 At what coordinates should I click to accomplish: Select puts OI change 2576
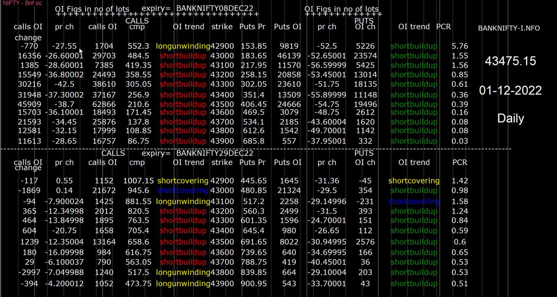(366, 241)
